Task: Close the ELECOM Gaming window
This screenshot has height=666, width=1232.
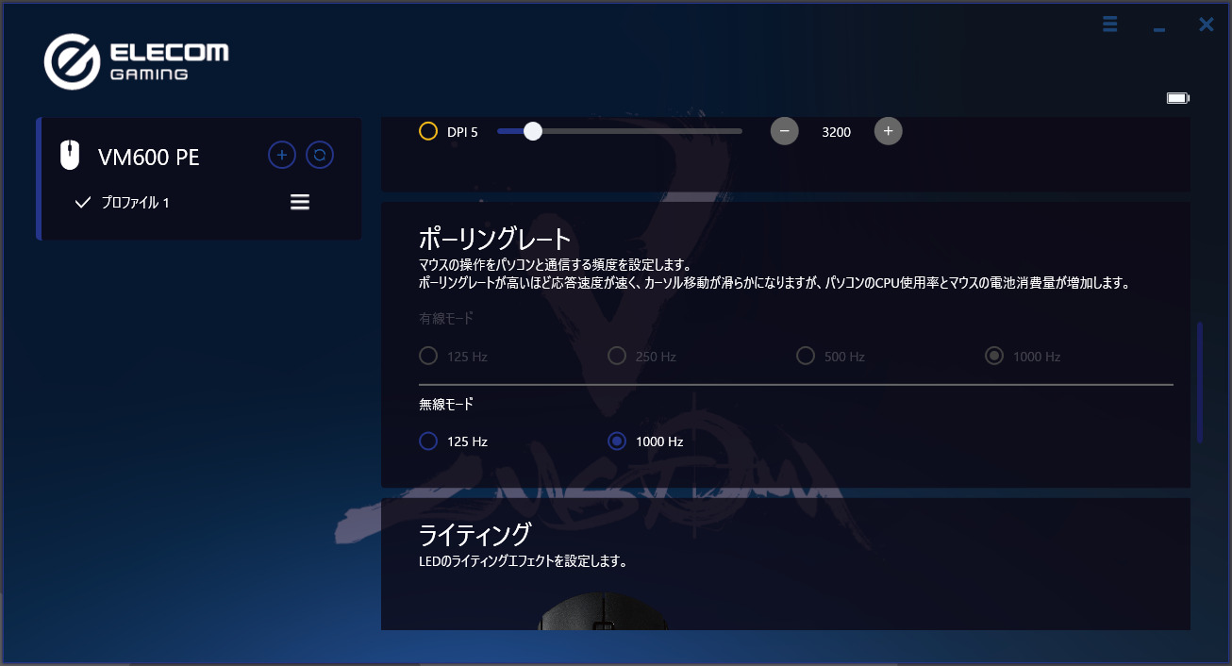Action: click(1207, 25)
